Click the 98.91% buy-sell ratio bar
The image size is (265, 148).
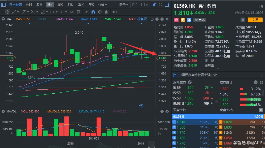tap(218, 116)
